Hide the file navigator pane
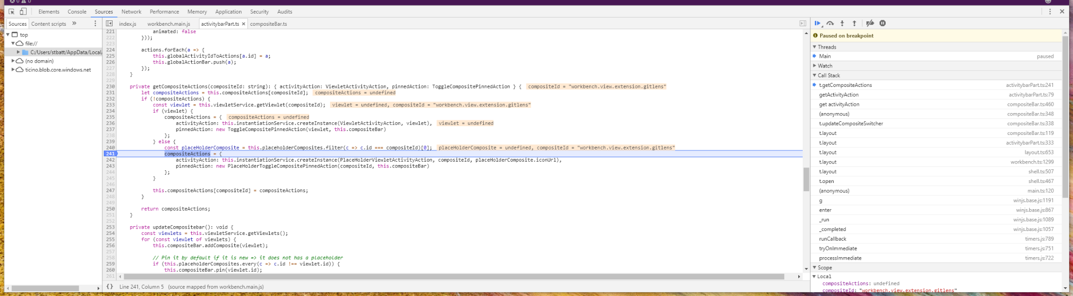This screenshot has height=296, width=1073. coord(109,23)
